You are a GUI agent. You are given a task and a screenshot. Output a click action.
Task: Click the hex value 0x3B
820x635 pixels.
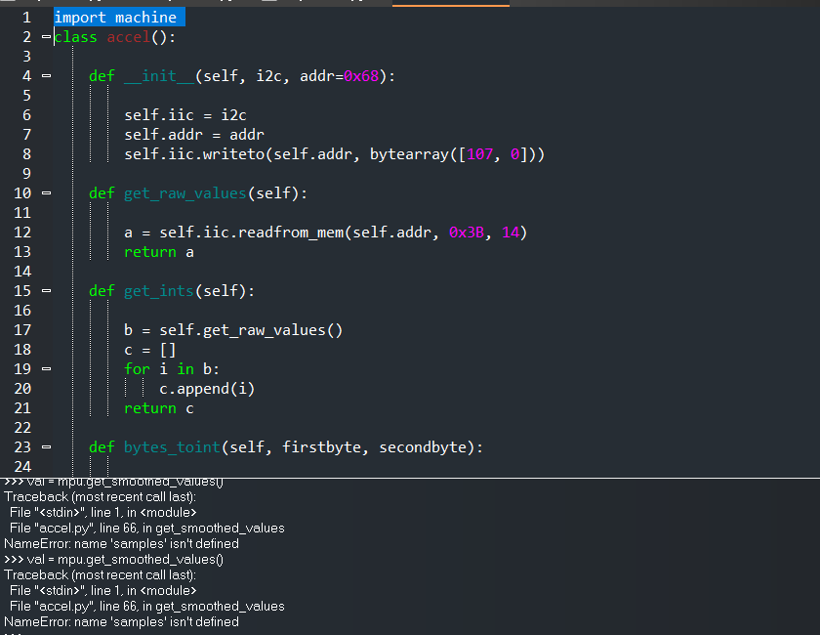467,233
